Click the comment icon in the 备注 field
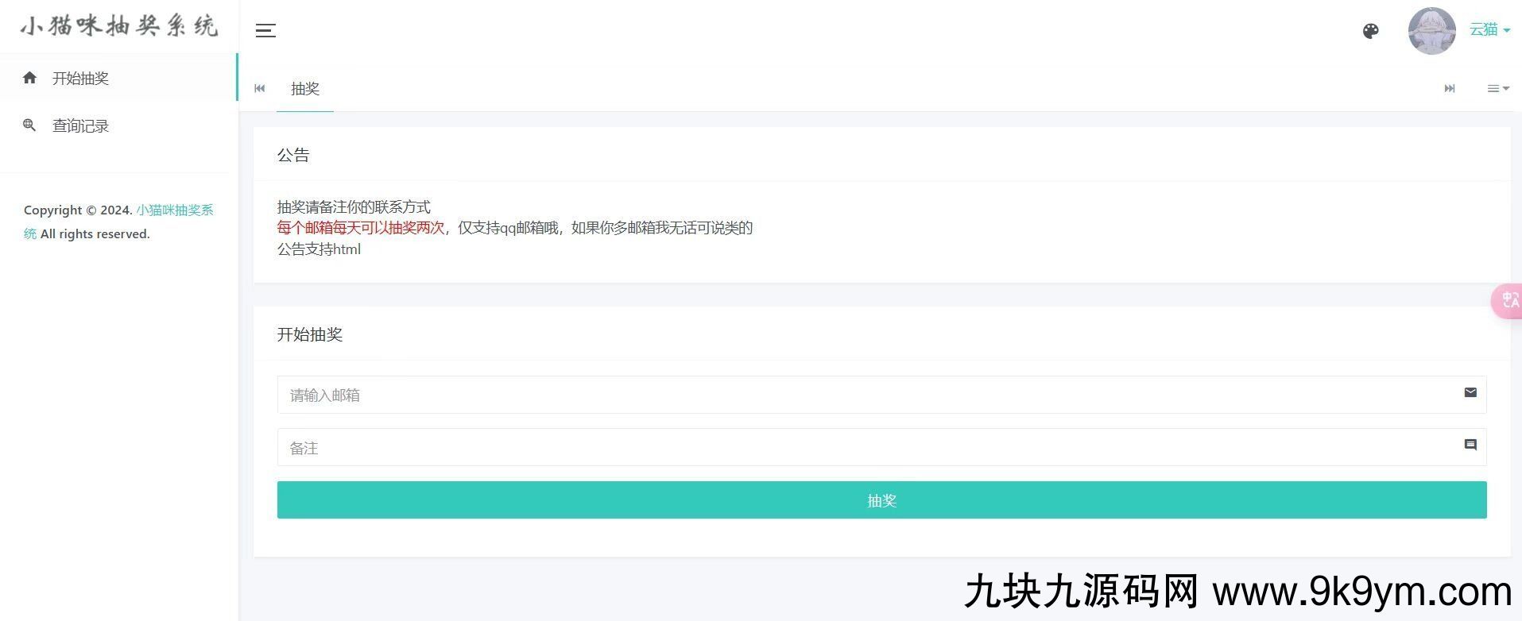Image resolution: width=1522 pixels, height=621 pixels. click(1470, 445)
